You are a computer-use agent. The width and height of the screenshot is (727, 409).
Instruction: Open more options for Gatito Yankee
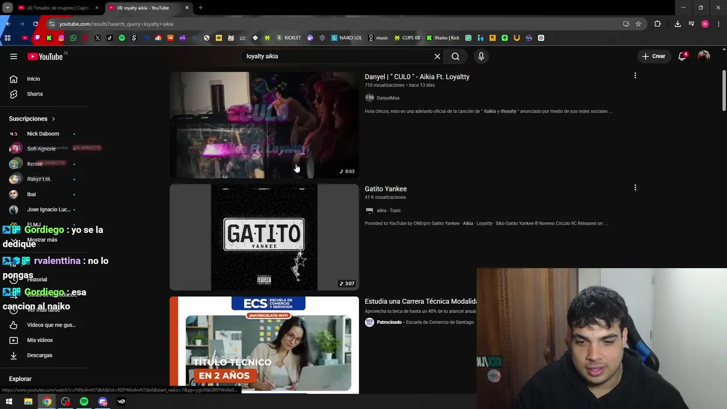[635, 187]
